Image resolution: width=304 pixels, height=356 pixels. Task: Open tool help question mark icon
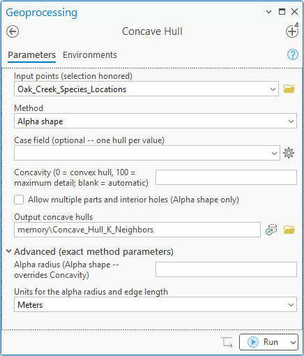tap(293, 54)
